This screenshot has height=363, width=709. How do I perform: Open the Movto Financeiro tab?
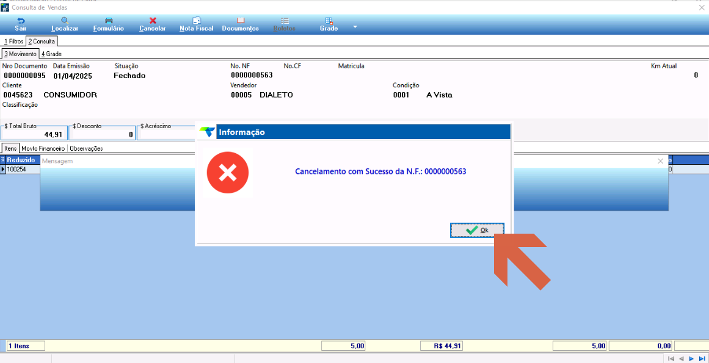(x=43, y=148)
